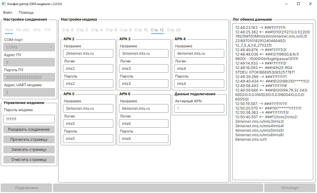Screen dimensions: 317x193
Task: Click the Пароль ПУ input field
Action: (x=29, y=77)
